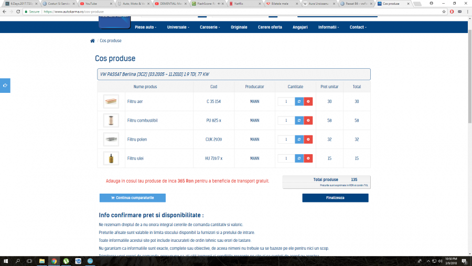Click the Finalizeaza button
The width and height of the screenshot is (472, 266).
pyautogui.click(x=335, y=198)
